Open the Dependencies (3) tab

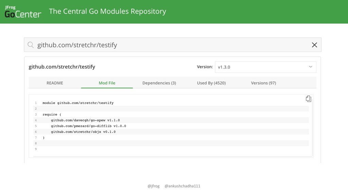tap(159, 83)
